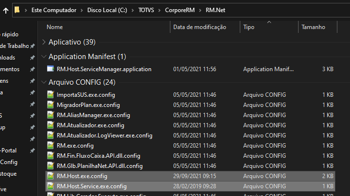This screenshot has width=350, height=196.
Task: Collapse the Arquivo CONFIG (24) group
Action: click(44, 82)
